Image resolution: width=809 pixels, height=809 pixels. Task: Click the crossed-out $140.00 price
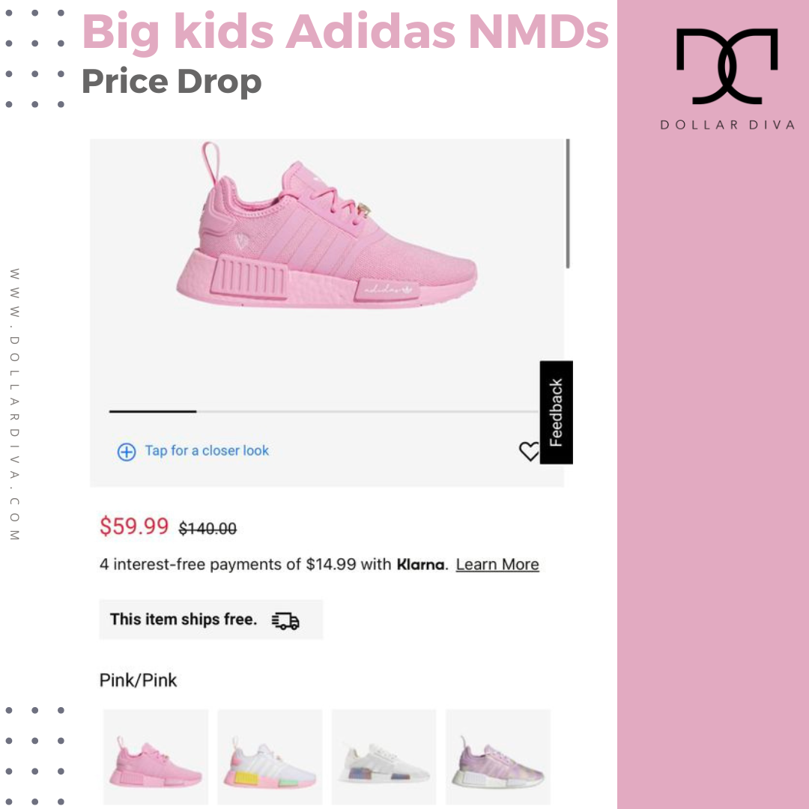(x=207, y=528)
